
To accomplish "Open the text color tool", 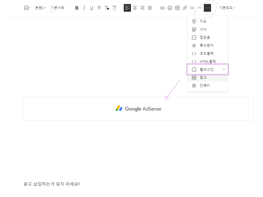I will click(x=107, y=8).
